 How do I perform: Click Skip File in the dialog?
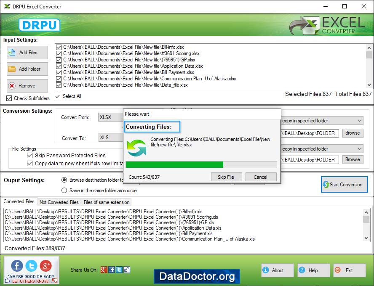pyautogui.click(x=226, y=177)
